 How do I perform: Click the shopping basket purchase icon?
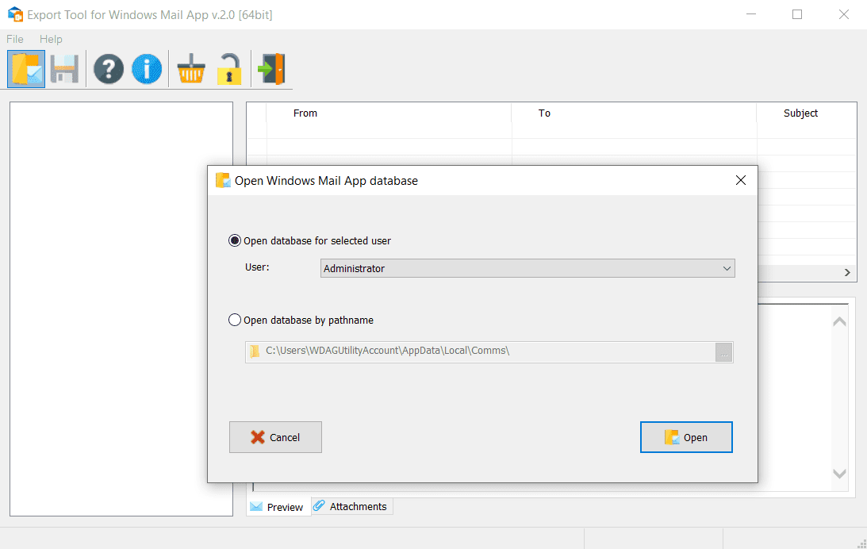tap(191, 69)
